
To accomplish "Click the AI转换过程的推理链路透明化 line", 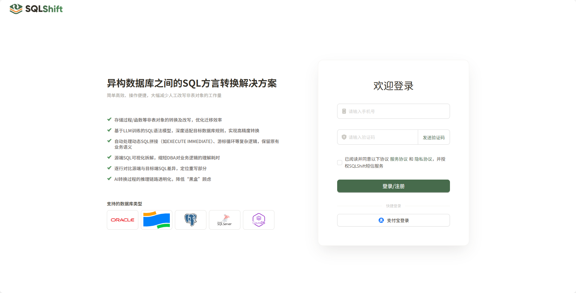I will (x=163, y=179).
